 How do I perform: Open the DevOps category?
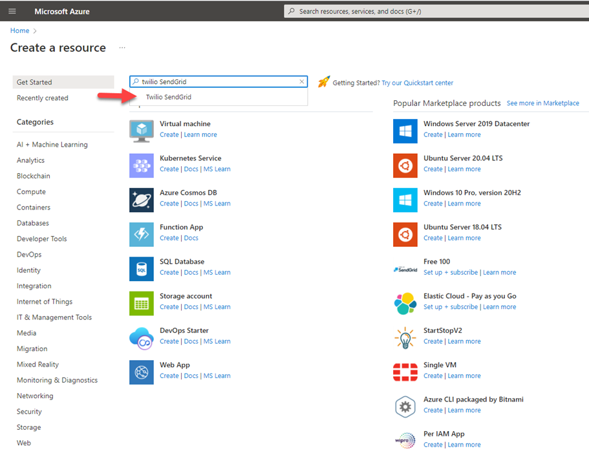point(29,255)
